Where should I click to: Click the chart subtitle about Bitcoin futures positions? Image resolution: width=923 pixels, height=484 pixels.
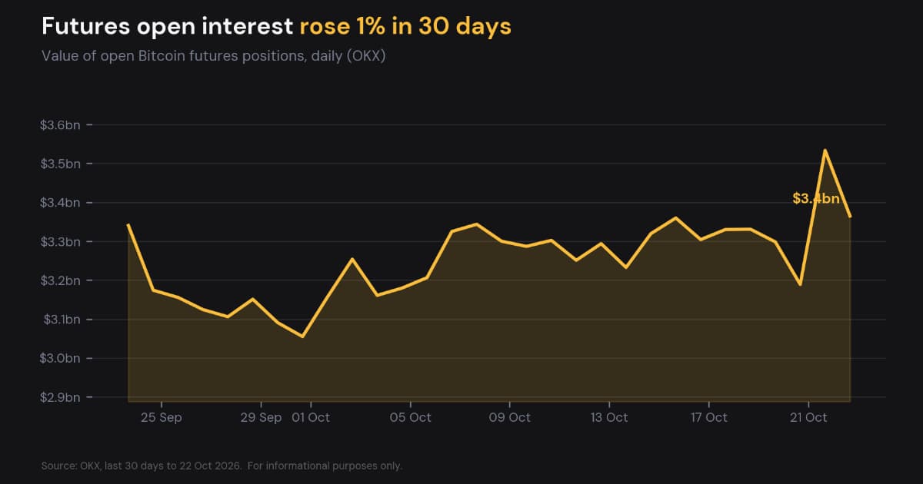tap(213, 57)
